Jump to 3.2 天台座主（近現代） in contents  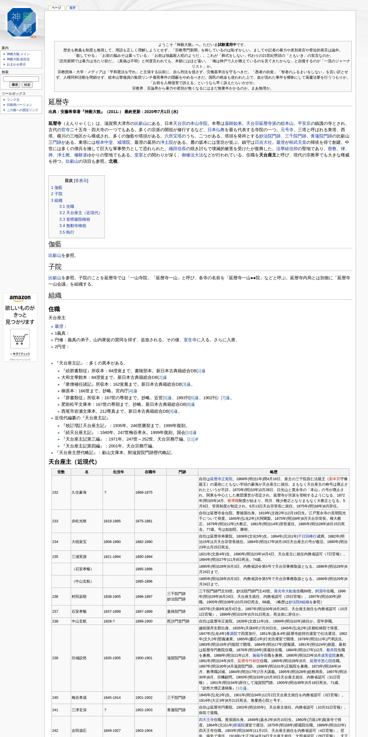point(81,213)
